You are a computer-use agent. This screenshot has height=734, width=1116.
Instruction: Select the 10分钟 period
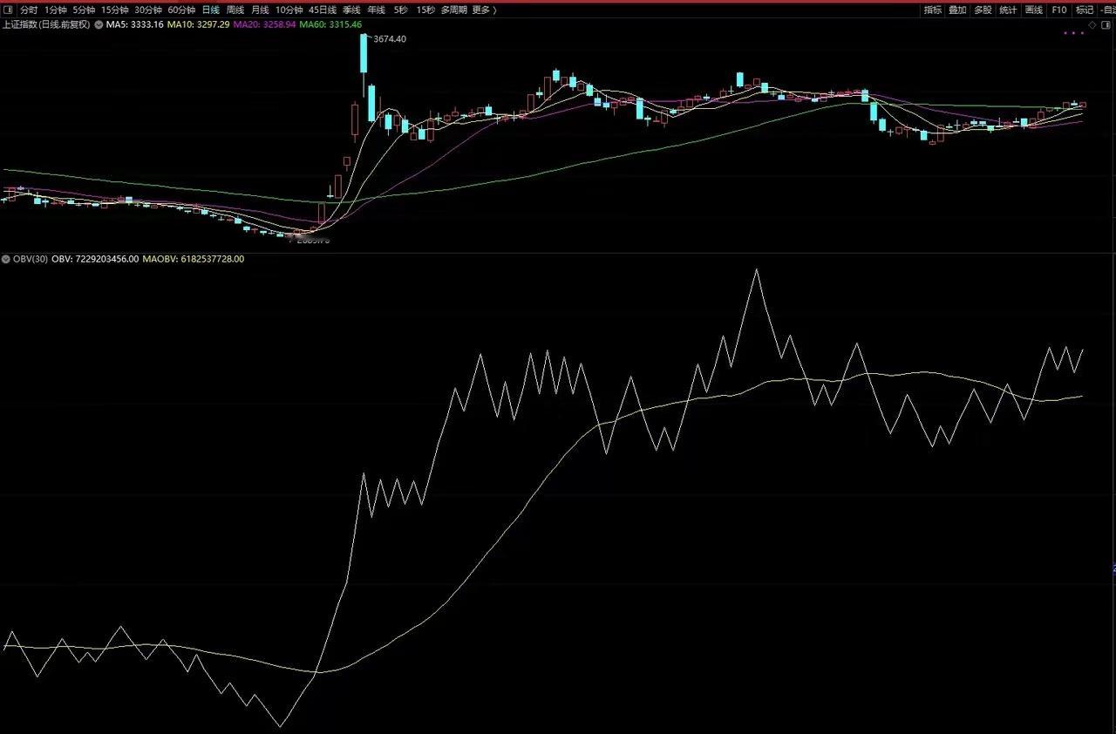pos(289,10)
